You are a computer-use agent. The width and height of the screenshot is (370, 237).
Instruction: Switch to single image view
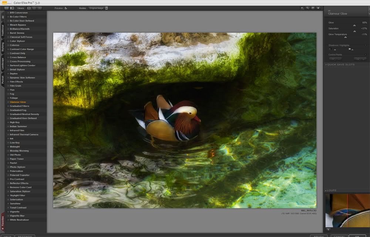(29, 8)
